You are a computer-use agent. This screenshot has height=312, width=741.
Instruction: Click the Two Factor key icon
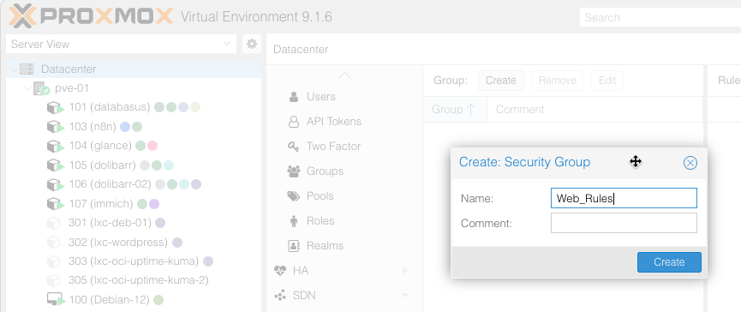coord(294,147)
